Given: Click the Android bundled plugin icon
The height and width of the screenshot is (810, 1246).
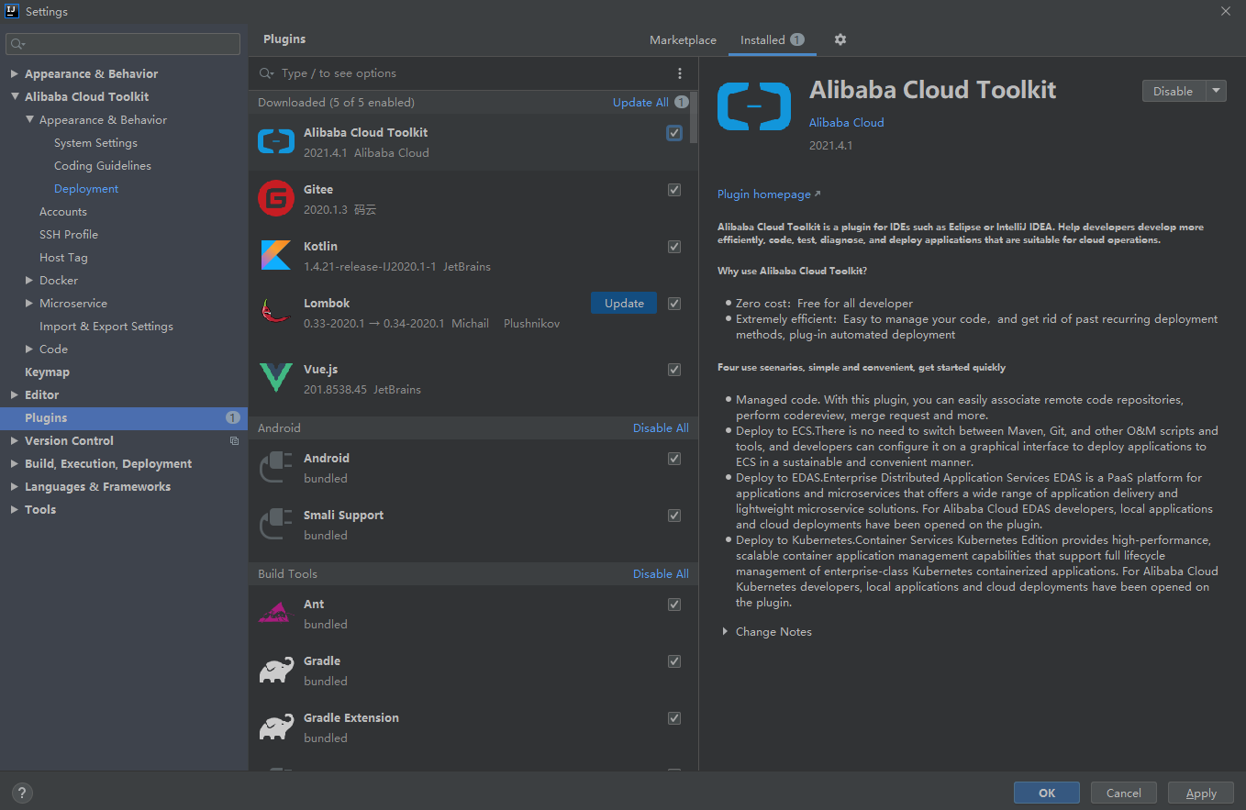Looking at the screenshot, I should pyautogui.click(x=276, y=467).
